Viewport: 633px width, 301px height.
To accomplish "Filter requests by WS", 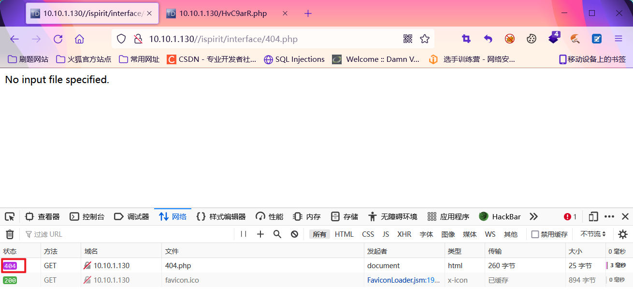I will coord(490,234).
